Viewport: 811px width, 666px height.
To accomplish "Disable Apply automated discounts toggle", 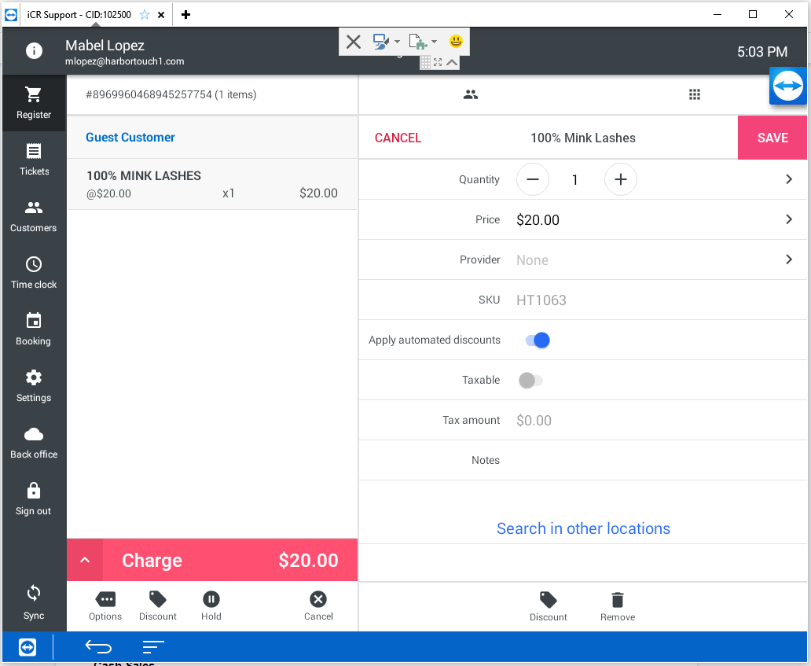I will [x=538, y=340].
